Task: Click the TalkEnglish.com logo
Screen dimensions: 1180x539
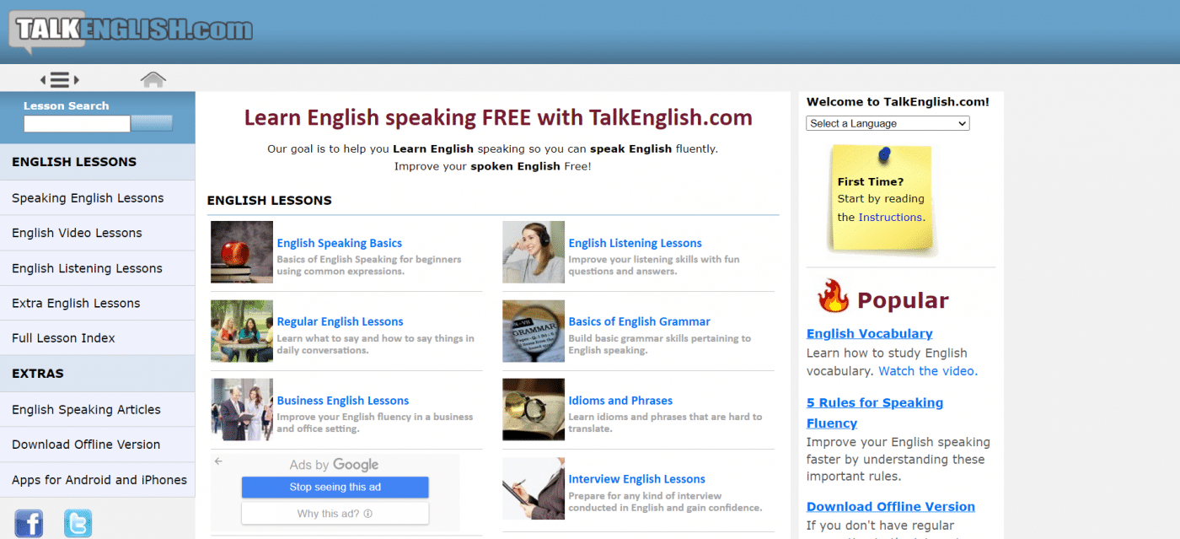Action: coord(128,31)
